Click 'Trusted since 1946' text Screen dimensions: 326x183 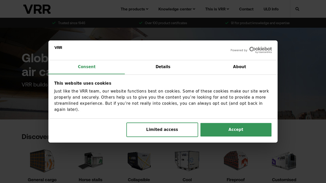(x=72, y=23)
